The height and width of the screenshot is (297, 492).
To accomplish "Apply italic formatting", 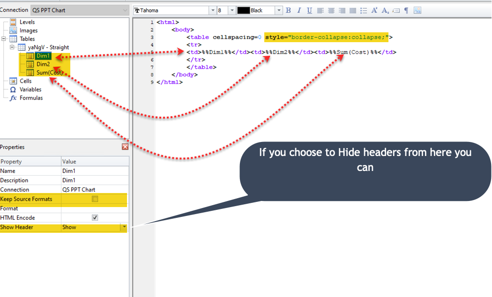I will (299, 10).
